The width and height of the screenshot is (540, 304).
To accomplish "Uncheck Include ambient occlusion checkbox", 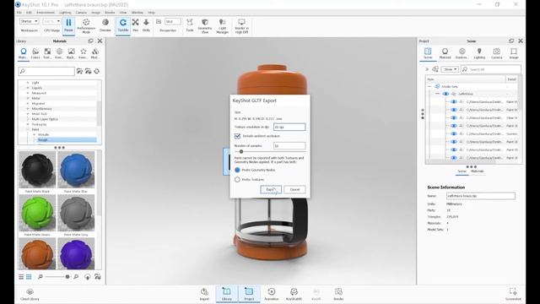I will (x=237, y=136).
